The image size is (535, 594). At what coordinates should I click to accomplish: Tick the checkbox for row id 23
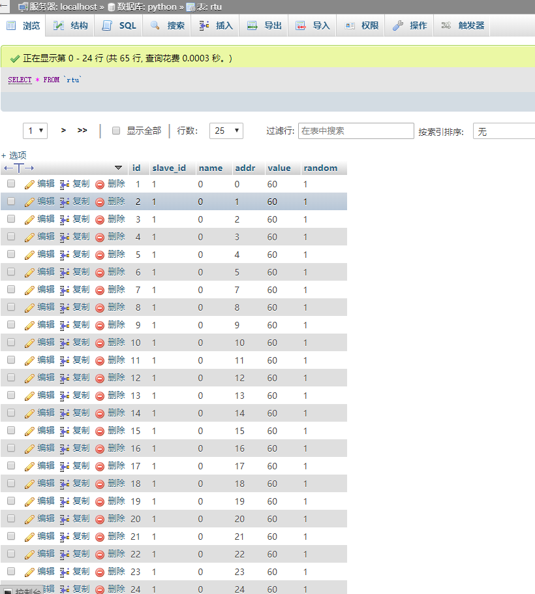tap(11, 571)
